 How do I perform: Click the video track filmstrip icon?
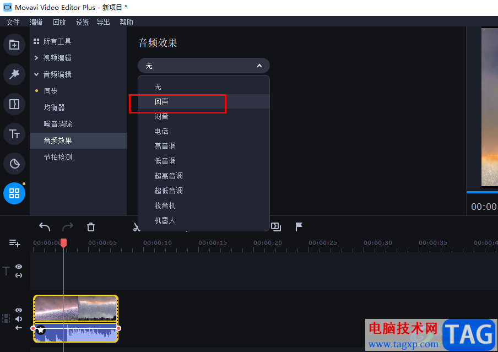(x=6, y=318)
